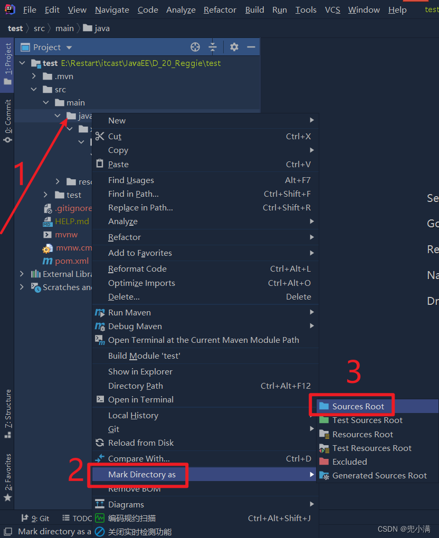Click the Resources Root folder icon
The width and height of the screenshot is (439, 538).
click(x=324, y=434)
